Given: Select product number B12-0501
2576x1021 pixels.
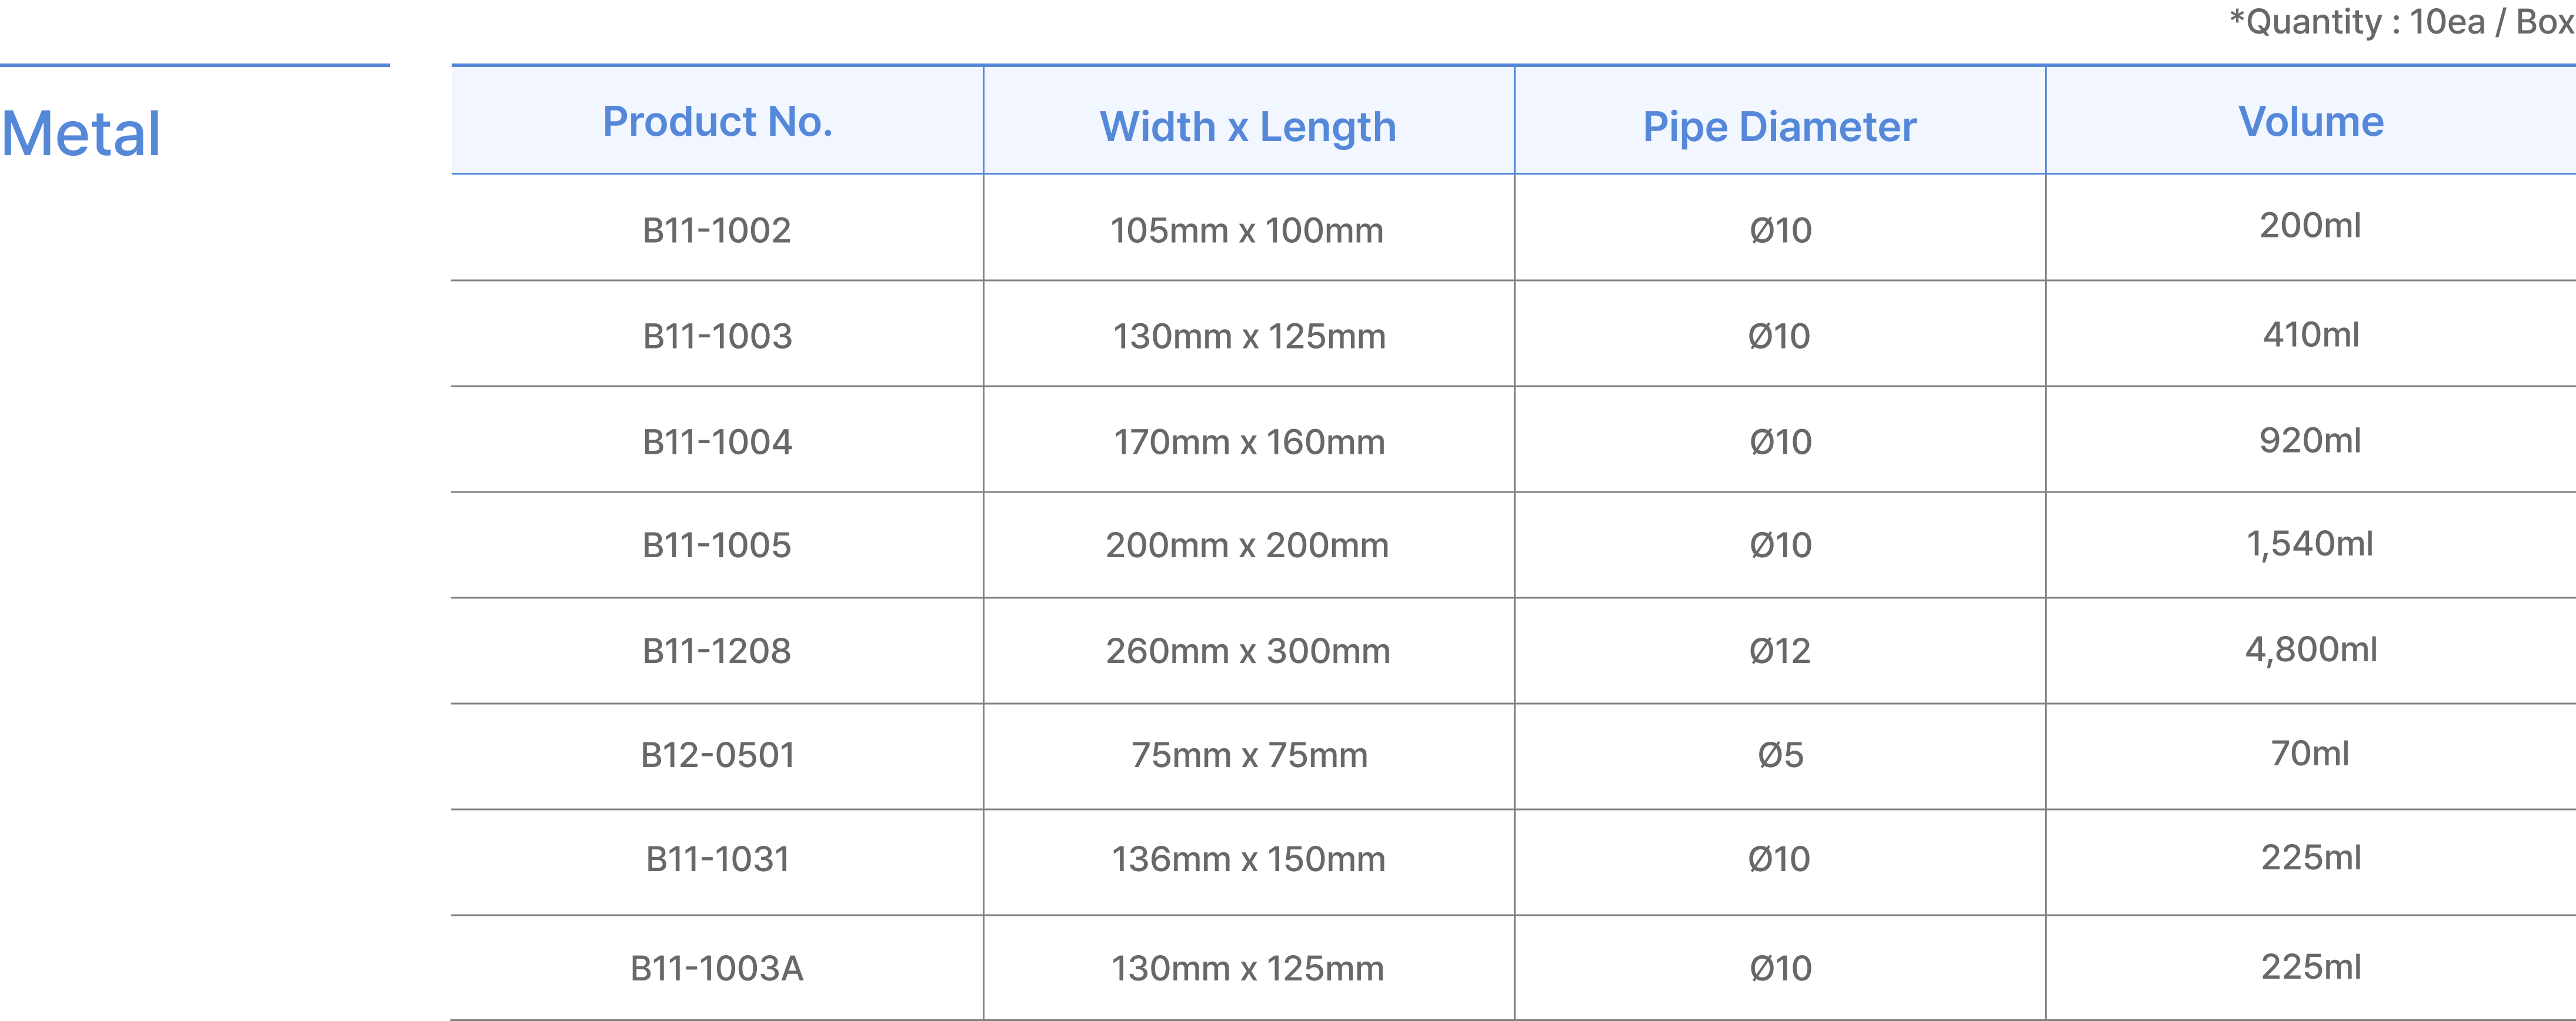Looking at the screenshot, I should click(717, 755).
